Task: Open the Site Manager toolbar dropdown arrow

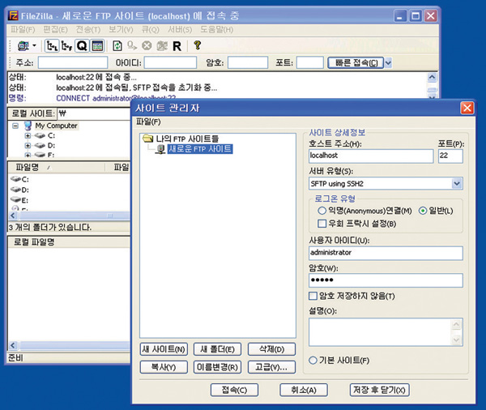Action: point(34,45)
